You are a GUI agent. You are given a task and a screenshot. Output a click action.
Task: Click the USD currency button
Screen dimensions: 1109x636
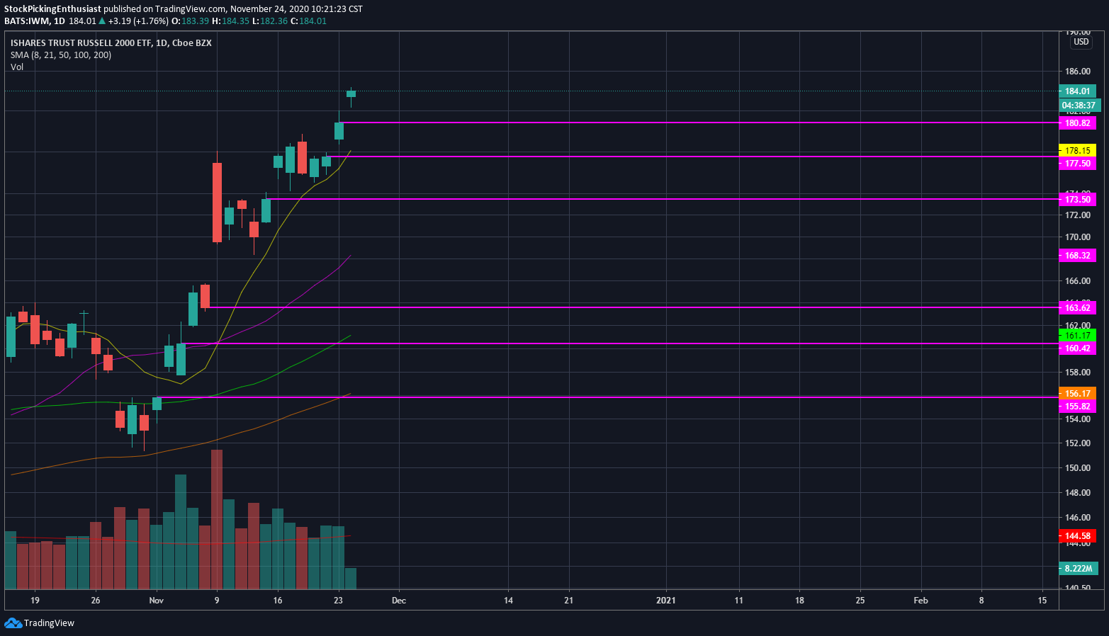[x=1081, y=42]
